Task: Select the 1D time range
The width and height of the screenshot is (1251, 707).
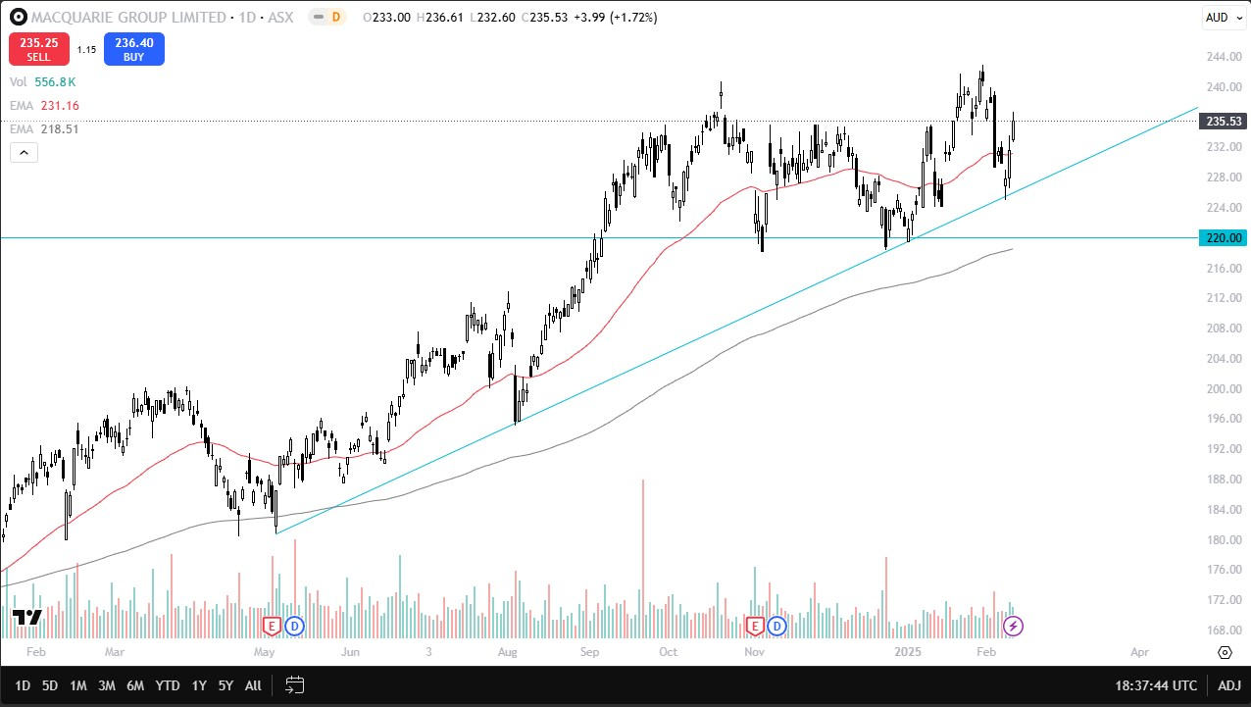Action: click(23, 685)
